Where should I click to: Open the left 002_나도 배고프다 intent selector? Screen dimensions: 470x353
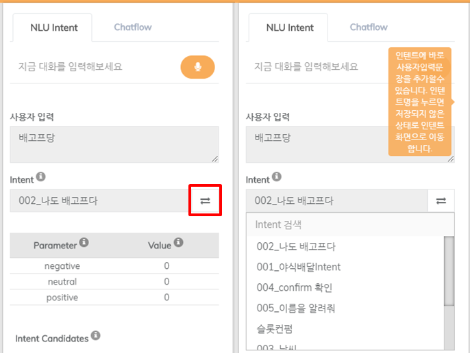(99, 200)
